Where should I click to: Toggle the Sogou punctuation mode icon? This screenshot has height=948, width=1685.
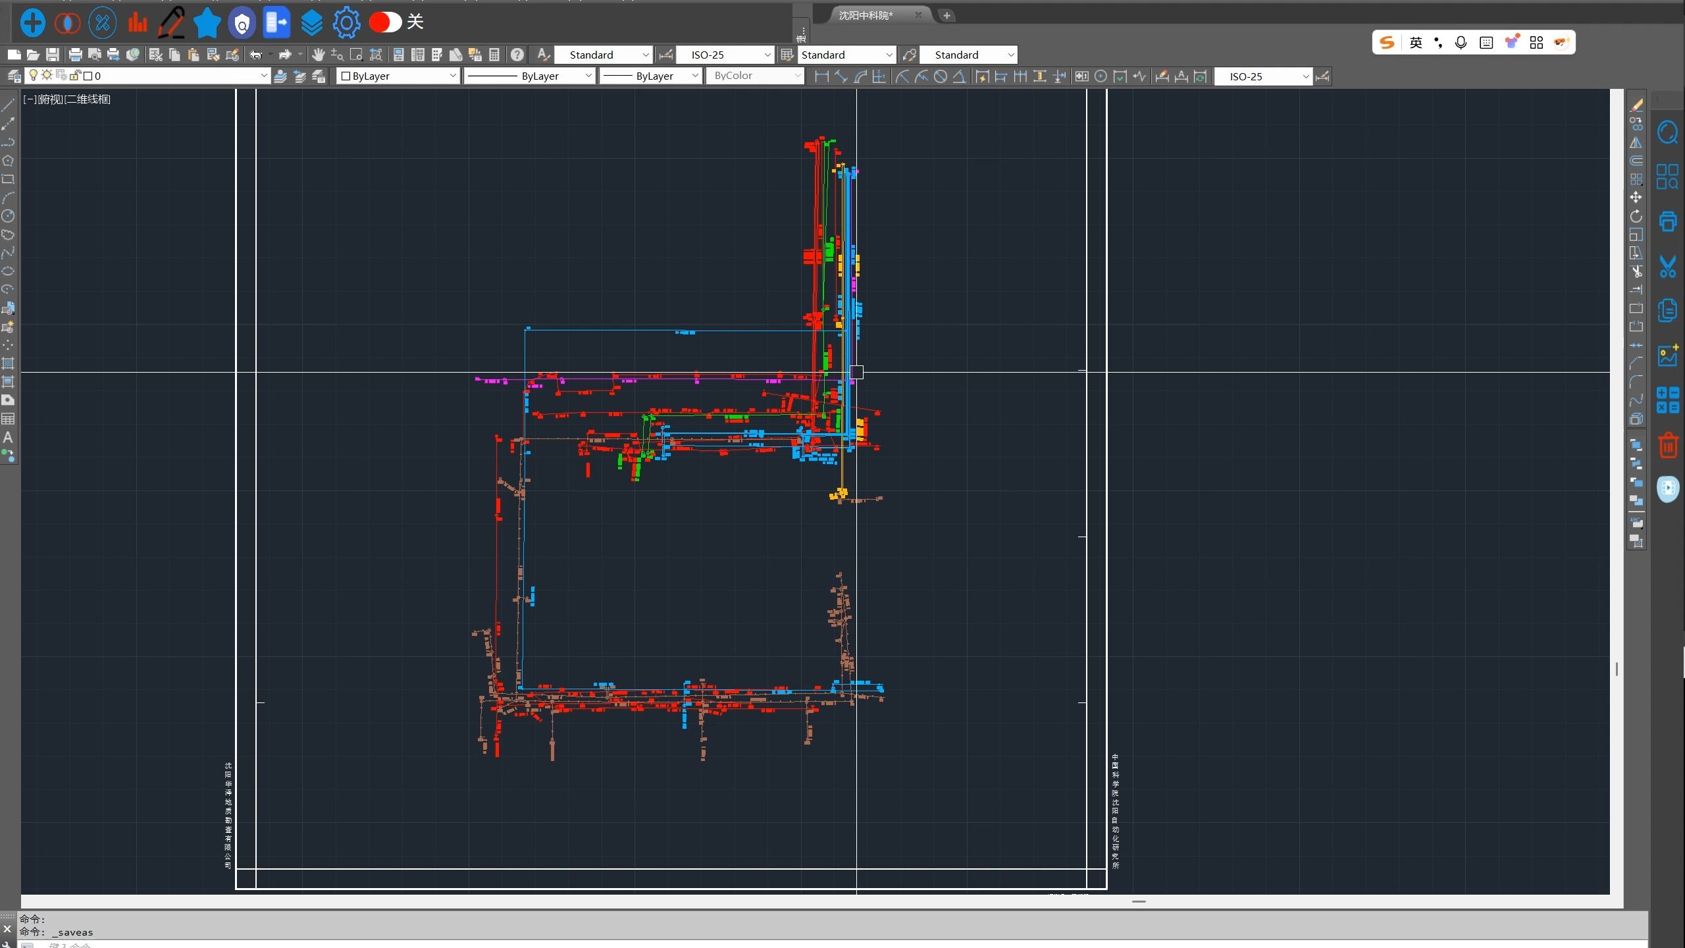pyautogui.click(x=1439, y=43)
